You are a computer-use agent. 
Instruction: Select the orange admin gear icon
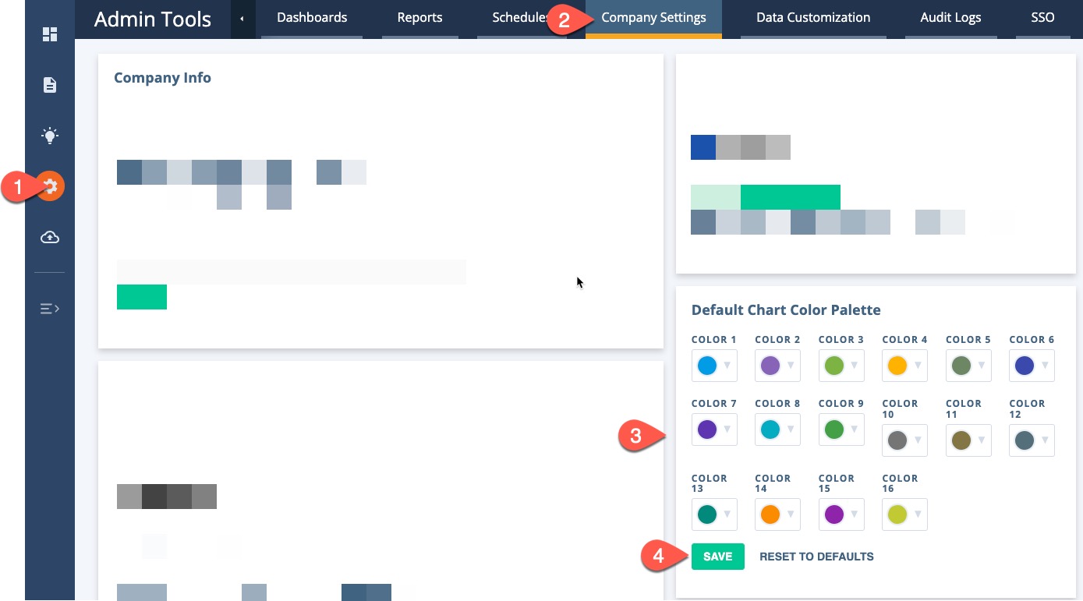click(50, 186)
